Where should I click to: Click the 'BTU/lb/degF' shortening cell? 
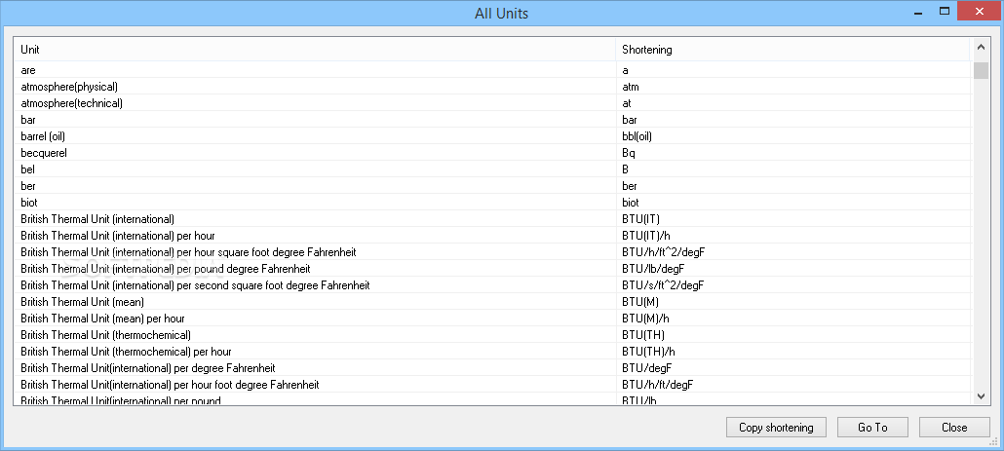tap(792, 269)
